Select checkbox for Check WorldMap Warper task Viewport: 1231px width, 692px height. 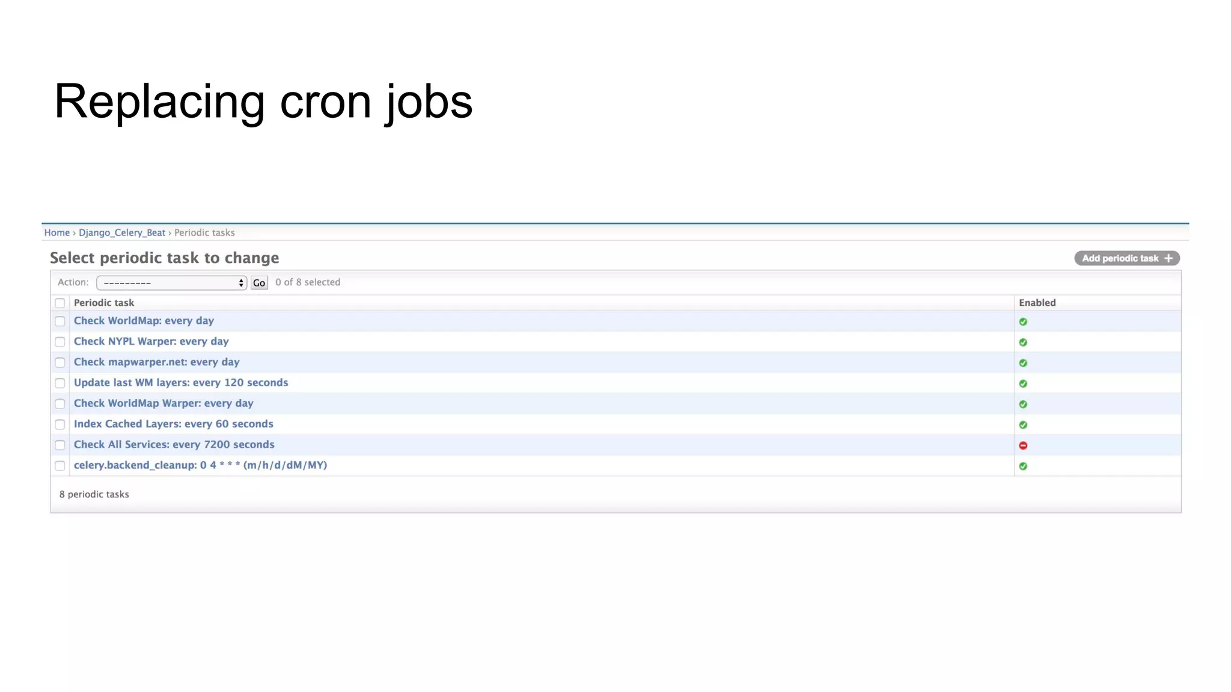[60, 404]
